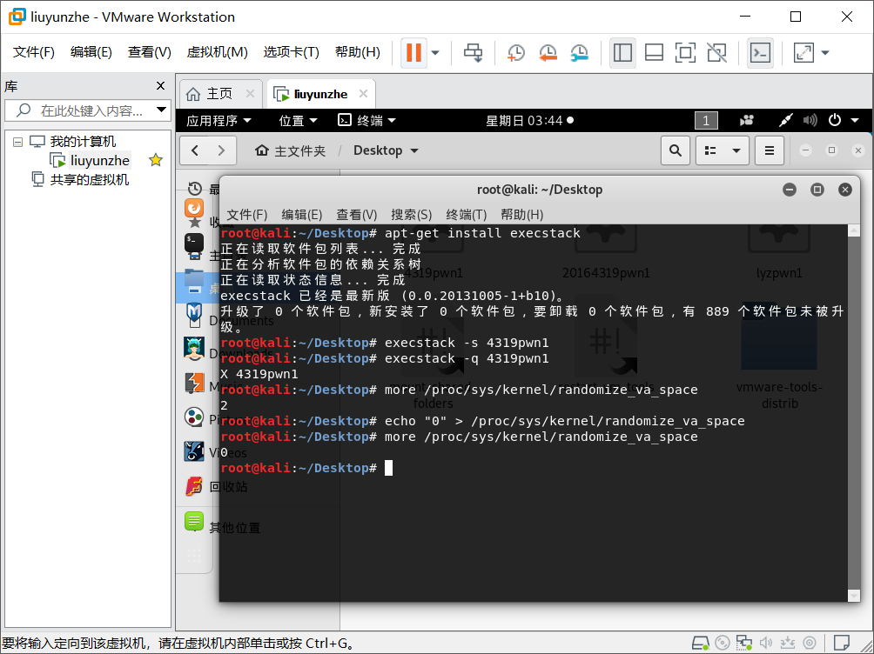The width and height of the screenshot is (874, 654).
Task: Revert VM to previous snapshot
Action: (x=548, y=53)
